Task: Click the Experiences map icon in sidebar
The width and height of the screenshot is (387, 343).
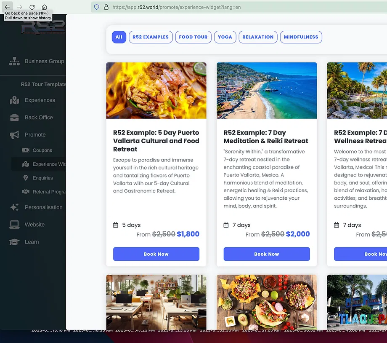Action: click(x=15, y=100)
